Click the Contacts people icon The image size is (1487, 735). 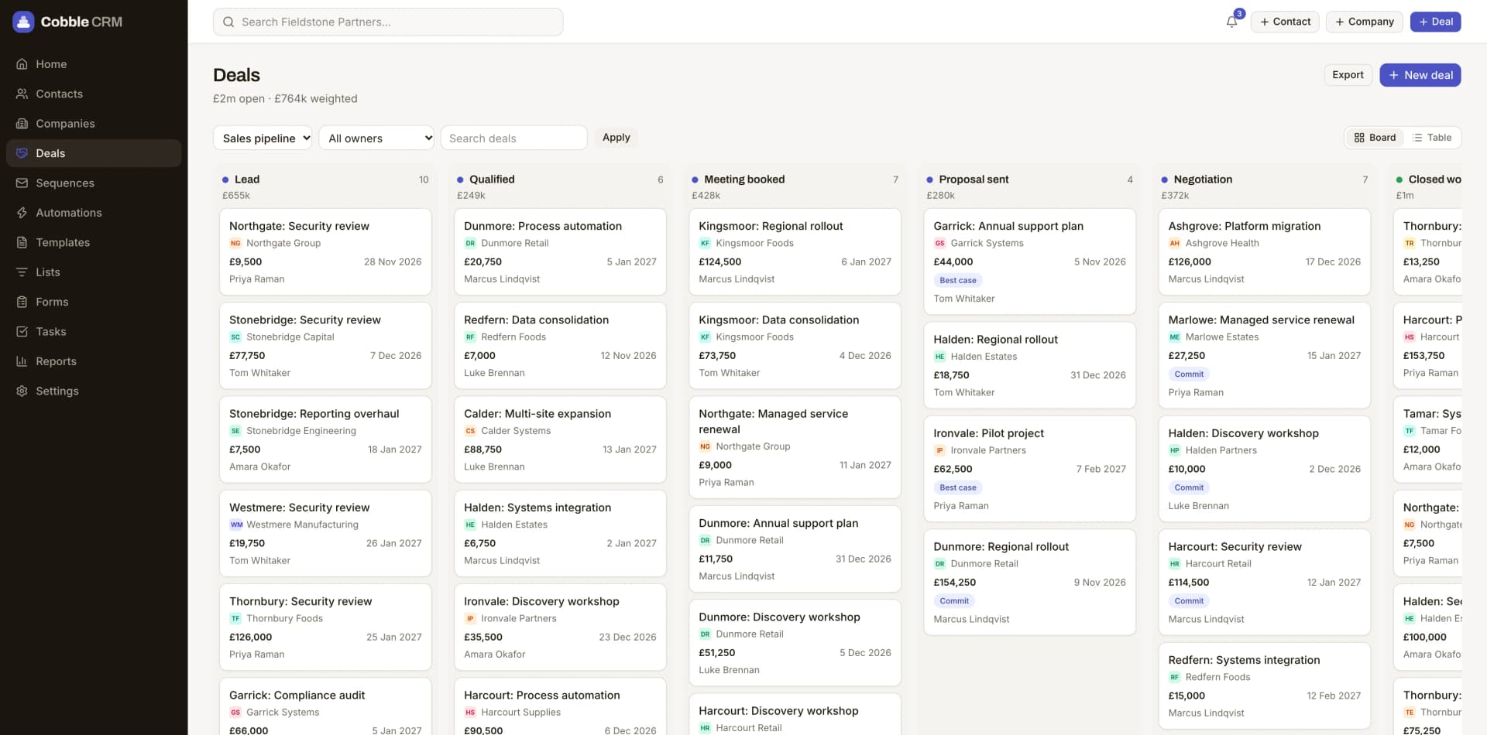pos(22,94)
